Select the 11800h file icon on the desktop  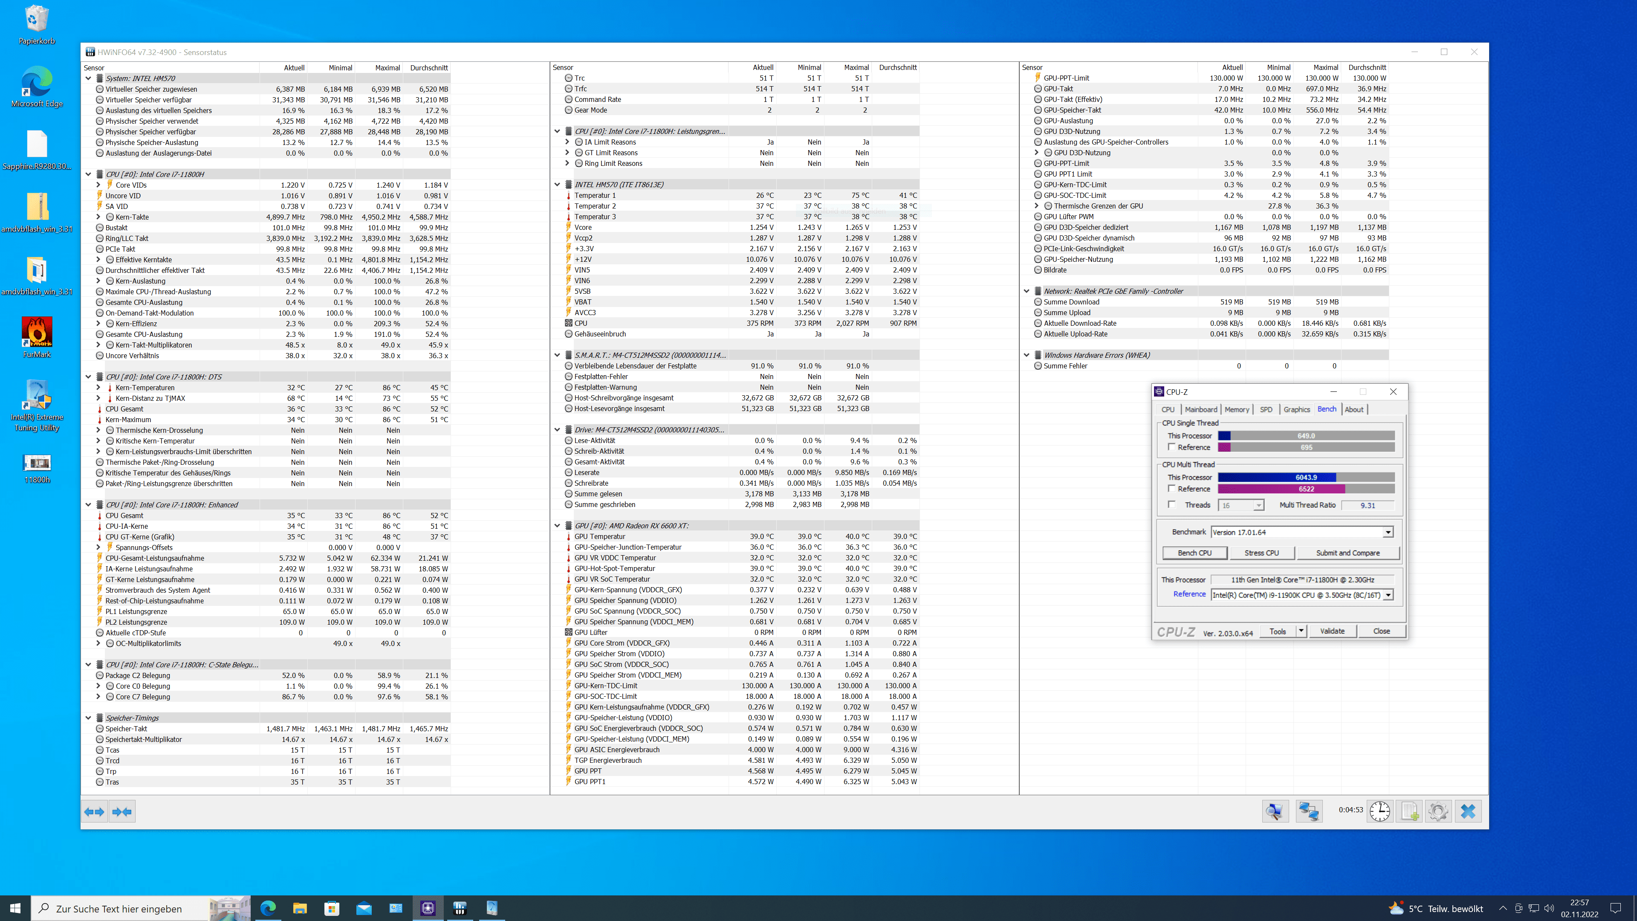37,469
